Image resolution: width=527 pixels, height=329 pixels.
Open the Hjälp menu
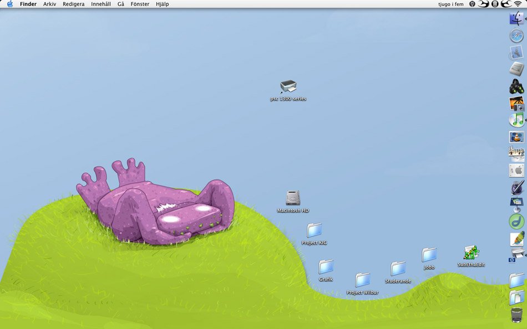click(x=163, y=4)
